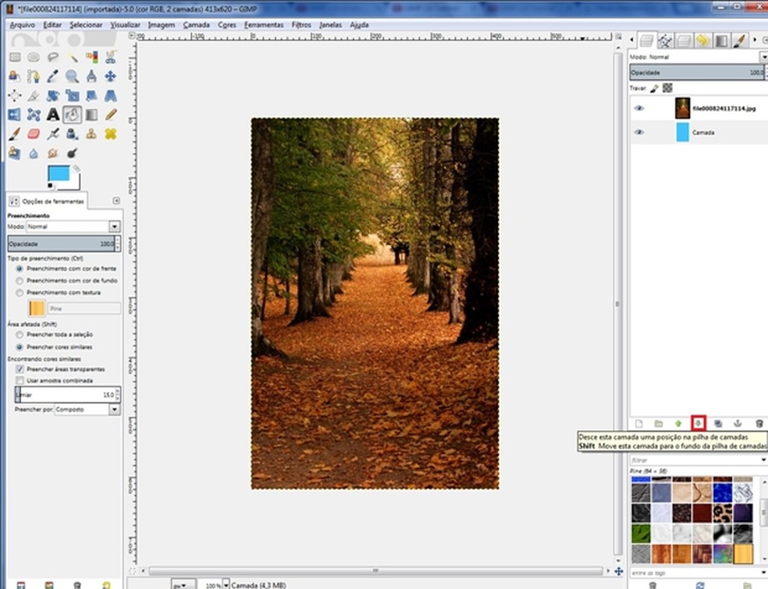Screen dimensions: 768x589
Task: Expand the 'Preencher por' Composto dropdown
Action: 115,409
